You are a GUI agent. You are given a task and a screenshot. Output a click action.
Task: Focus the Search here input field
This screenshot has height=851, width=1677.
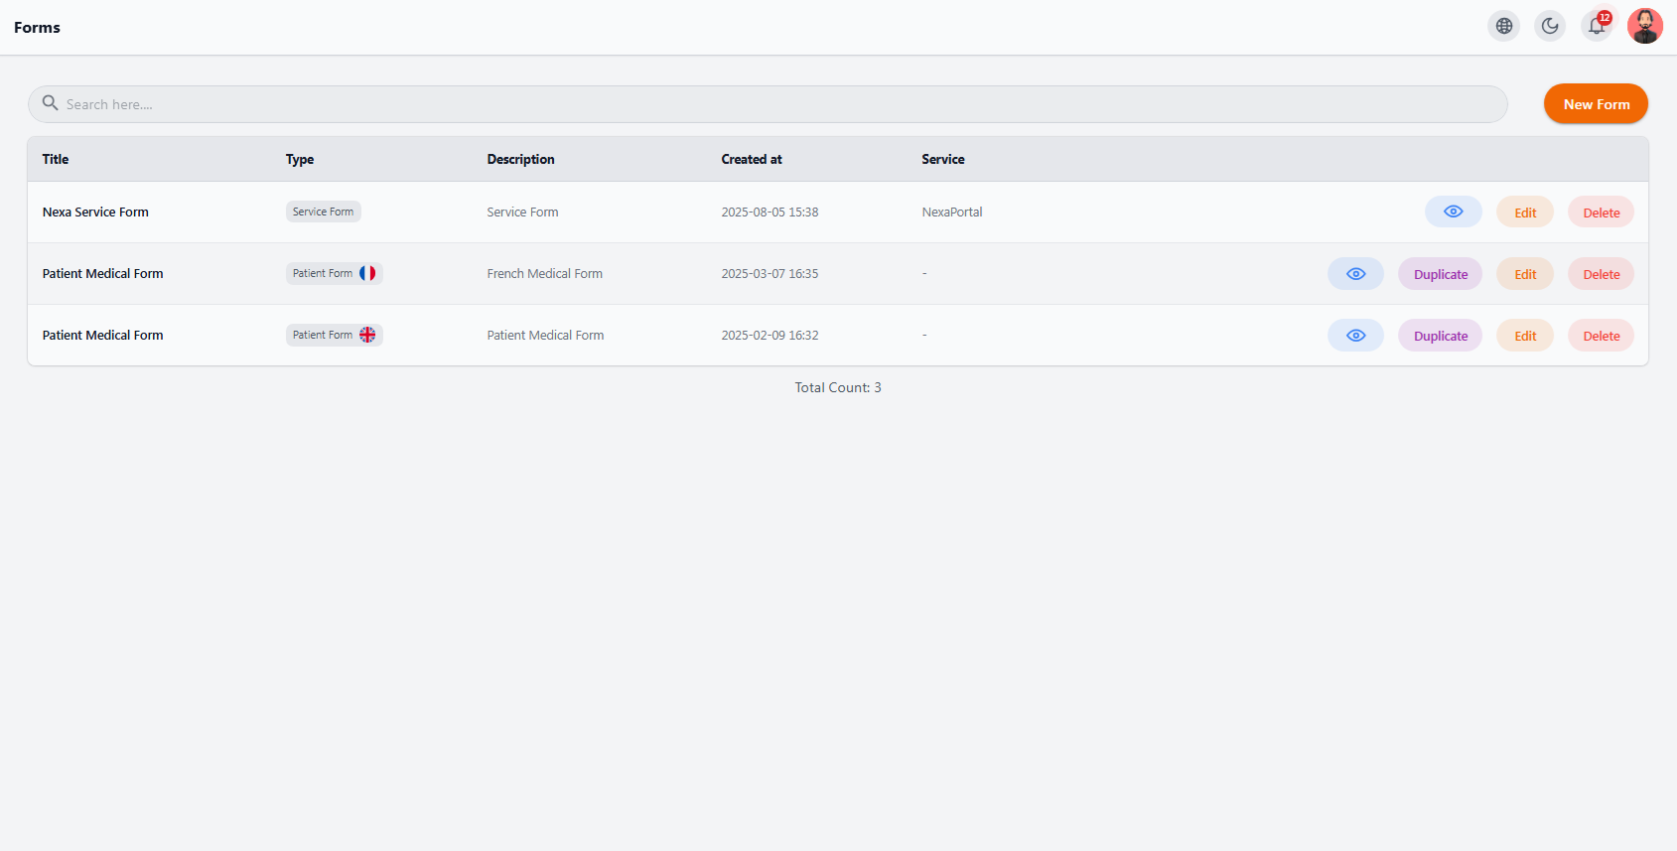point(768,104)
